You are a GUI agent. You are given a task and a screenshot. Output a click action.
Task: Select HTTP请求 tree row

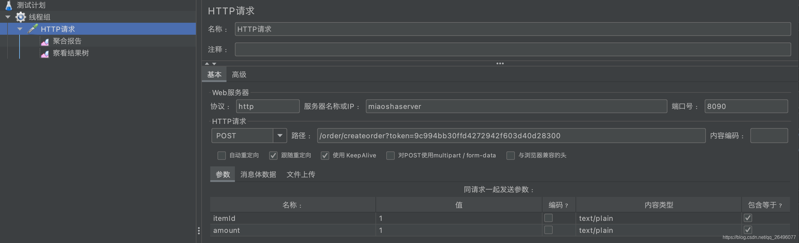98,29
